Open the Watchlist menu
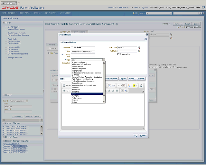The height and width of the screenshot is (165, 206). 53,13
